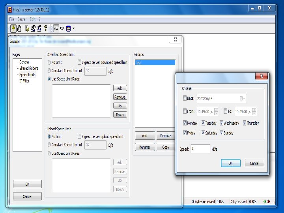Enable Bypass server upload speed limit

pyautogui.click(x=79, y=136)
